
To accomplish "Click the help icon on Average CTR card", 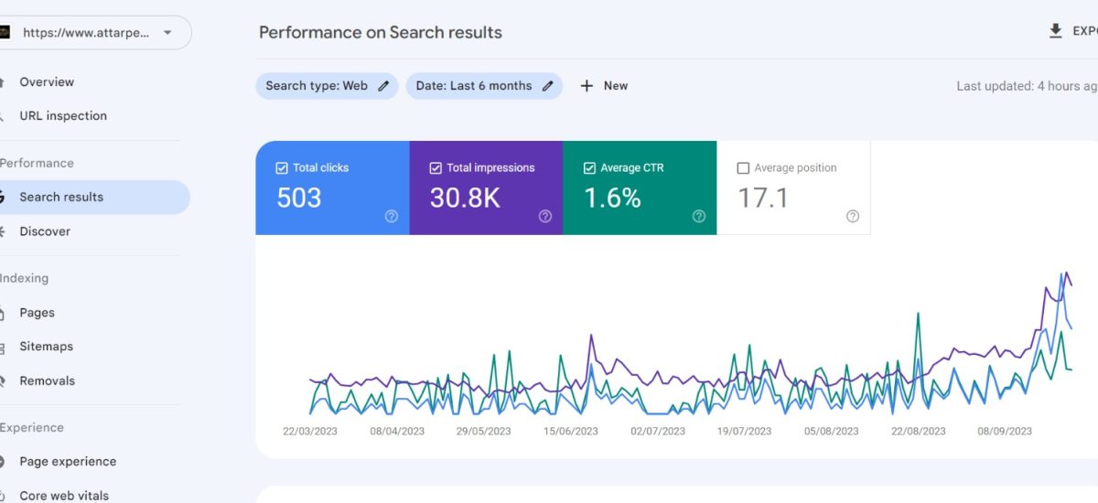I will 699,217.
